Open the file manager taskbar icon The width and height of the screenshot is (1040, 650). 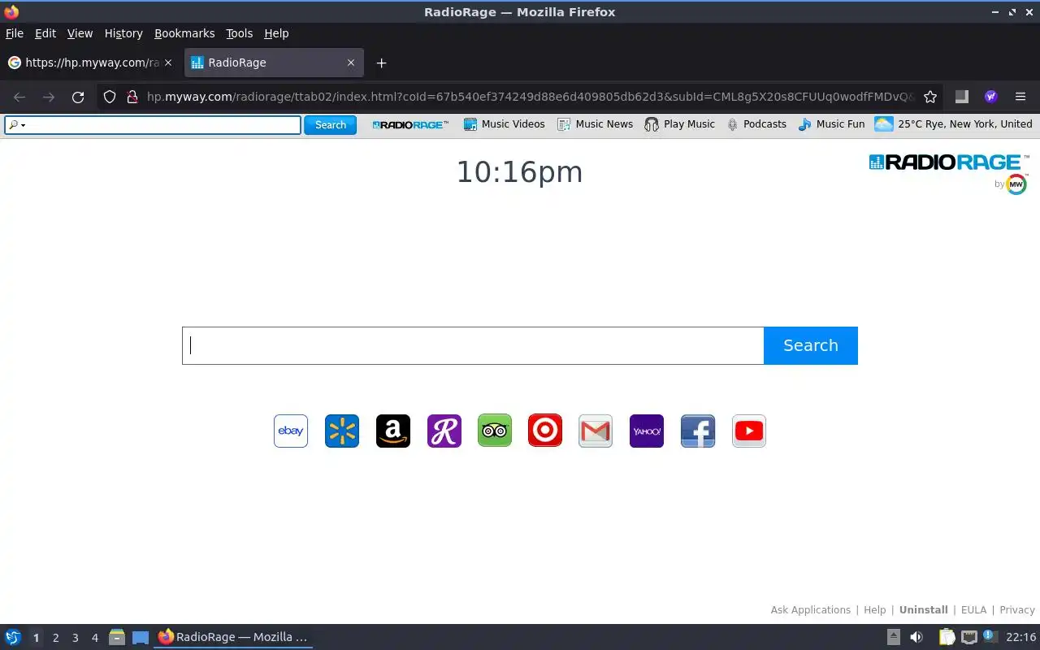[x=117, y=637]
